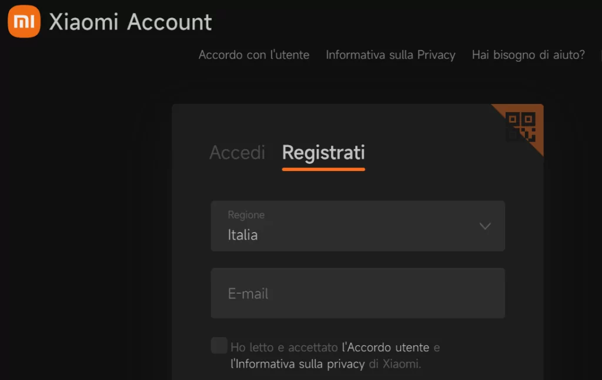Click "Hai bisogno di aiuto?"
This screenshot has height=380, width=602.
528,55
